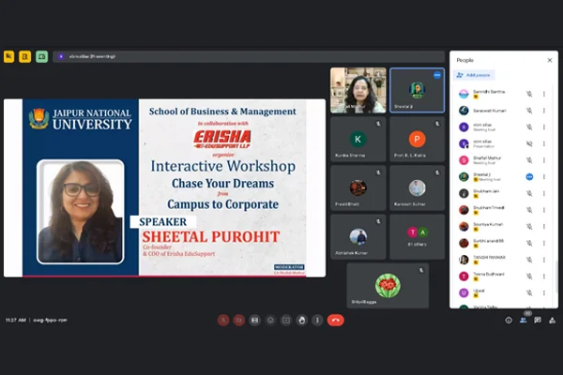Toggle the People panel icon in bottom bar

tap(524, 320)
